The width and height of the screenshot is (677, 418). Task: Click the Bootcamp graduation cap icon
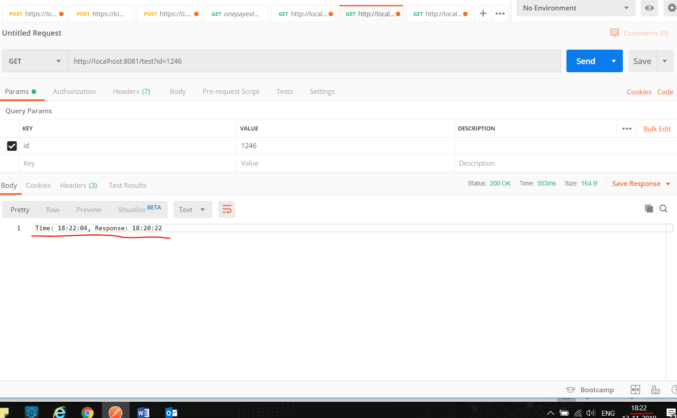tap(570, 390)
